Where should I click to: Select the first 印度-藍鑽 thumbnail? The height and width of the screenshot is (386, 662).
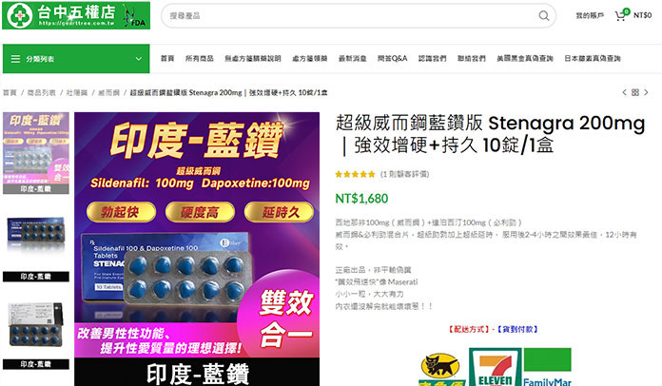36,153
